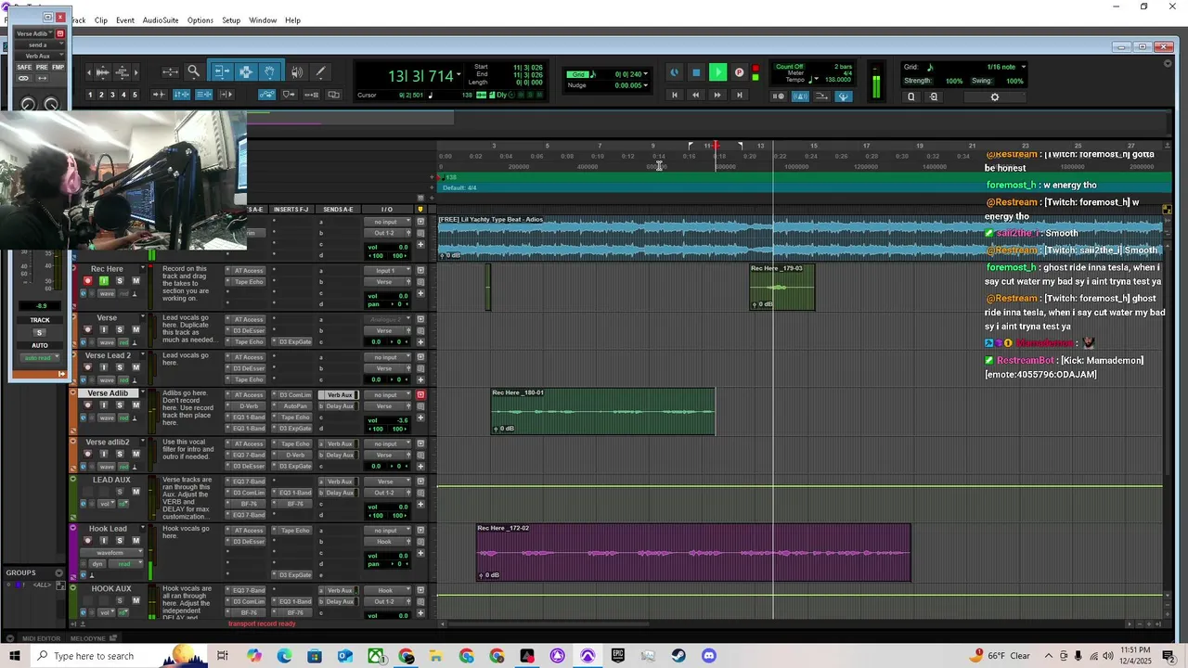
Task: Click the Swing 100% quantize value
Action: pyautogui.click(x=1014, y=81)
